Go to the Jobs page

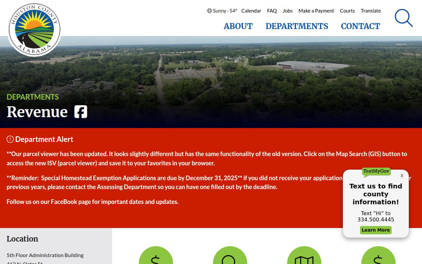[287, 11]
